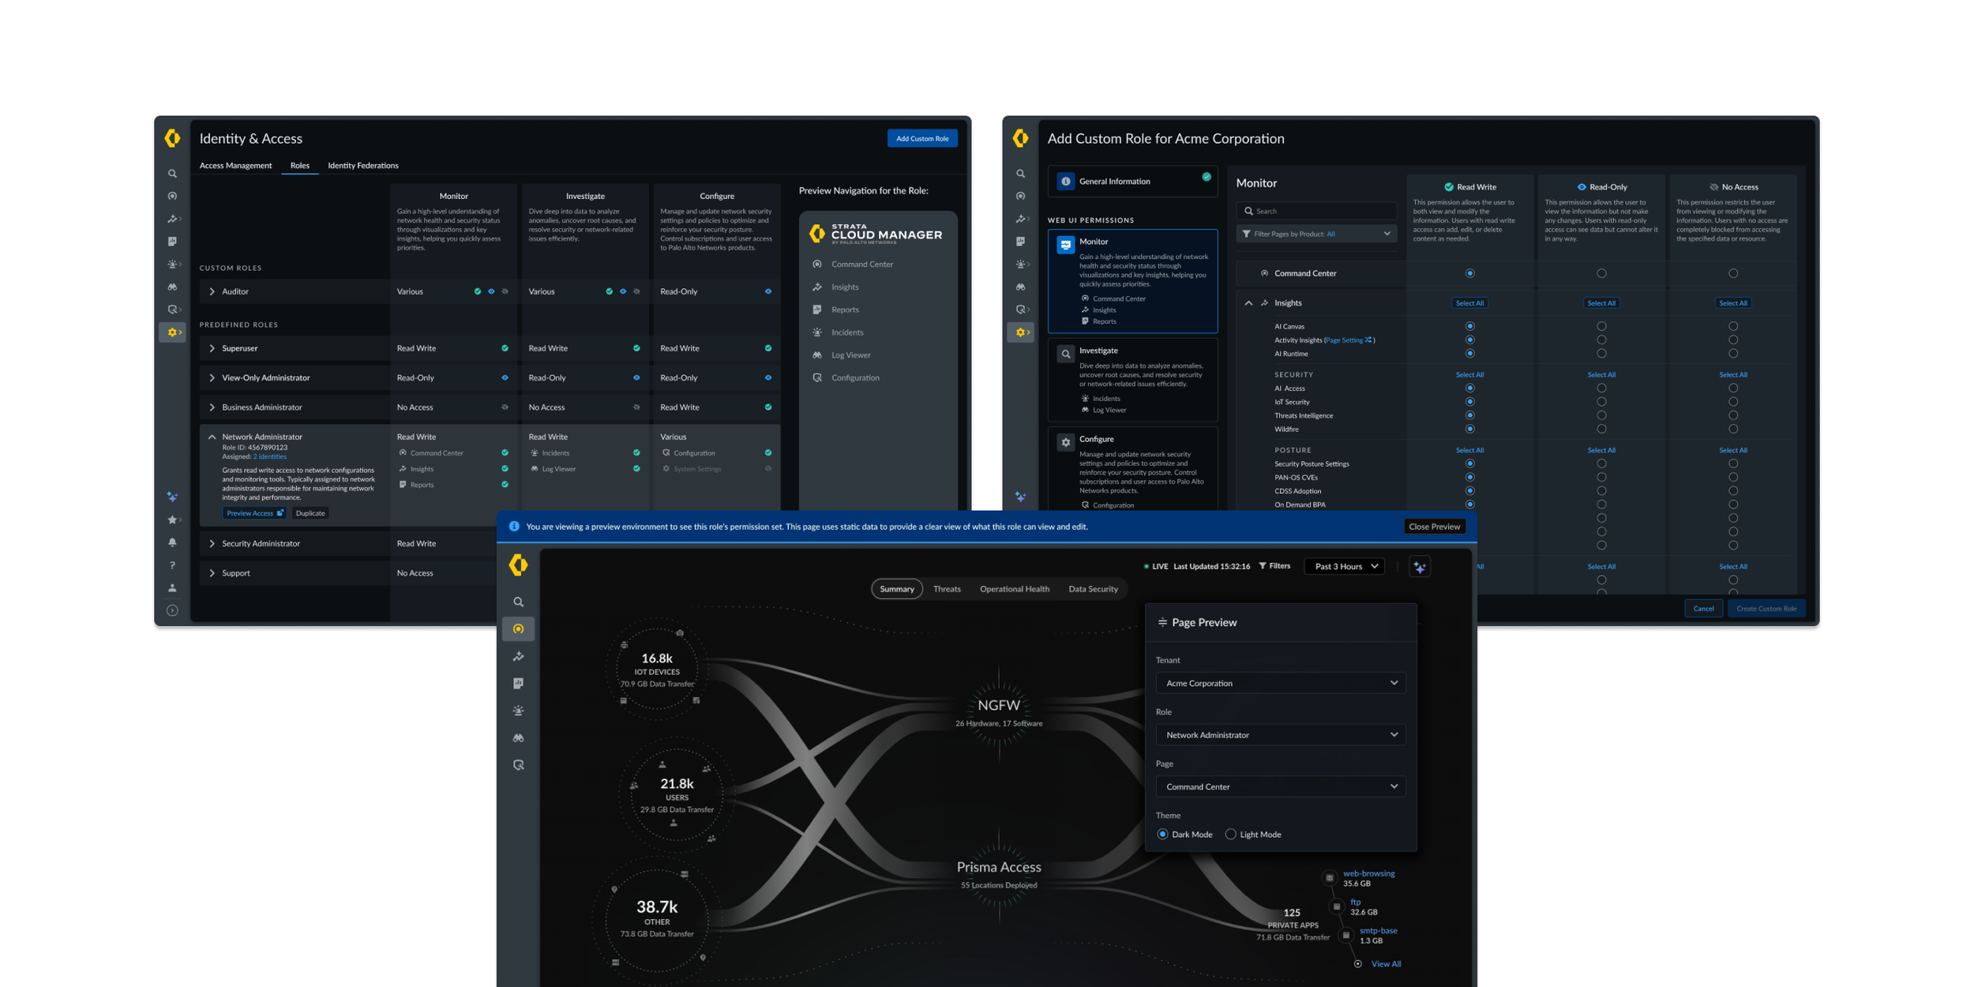Click the AI sparkle icon beside Past 3 Hours
Viewport: 1974px width, 987px height.
coord(1419,567)
